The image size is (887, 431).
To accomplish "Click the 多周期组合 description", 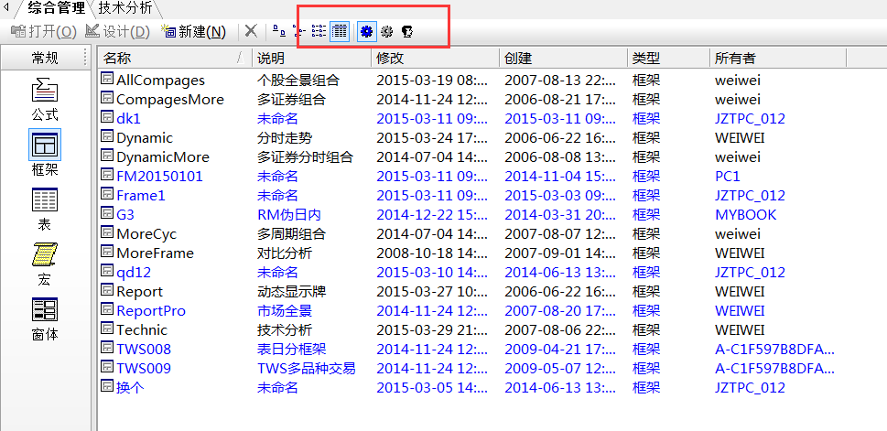I will pyautogui.click(x=291, y=233).
